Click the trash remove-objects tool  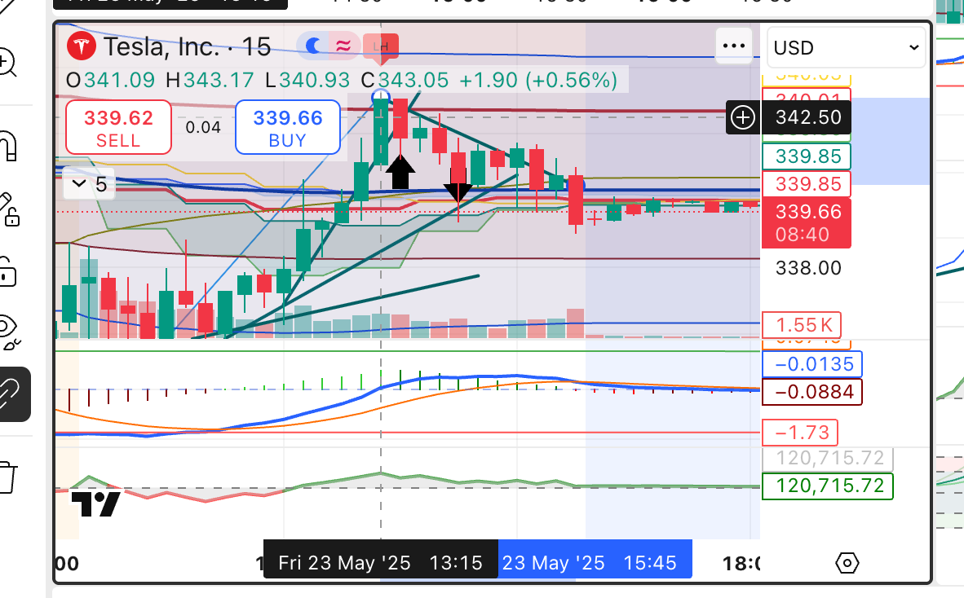point(7,477)
